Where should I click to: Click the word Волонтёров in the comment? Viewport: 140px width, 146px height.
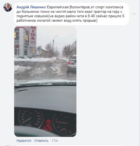tap(80, 7)
